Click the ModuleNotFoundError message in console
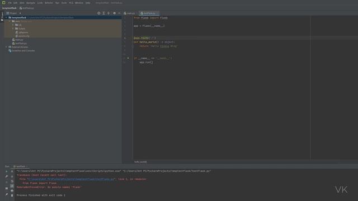The height and width of the screenshot is (201, 358). tap(49, 187)
